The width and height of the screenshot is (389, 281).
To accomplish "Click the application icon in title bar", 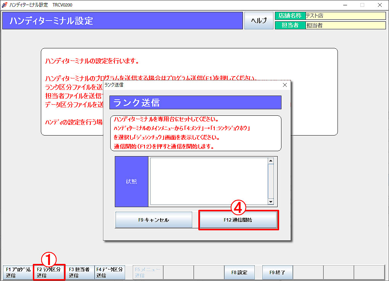I will point(5,5).
